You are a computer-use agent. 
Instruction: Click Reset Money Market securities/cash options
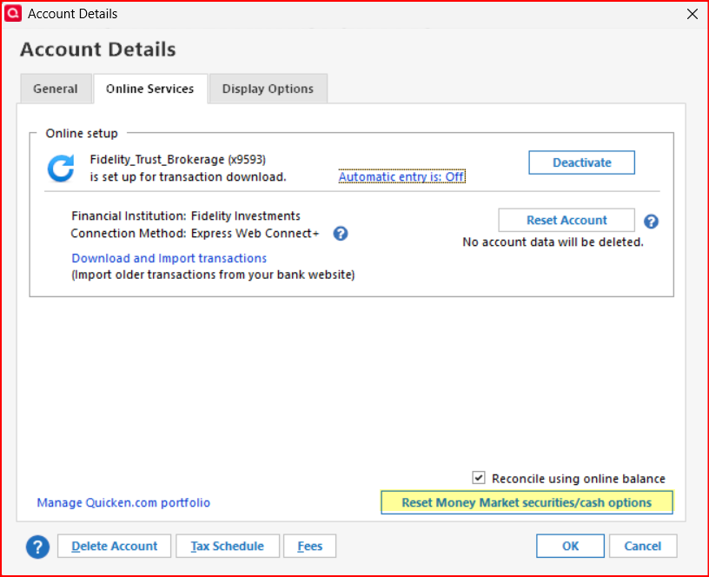coord(527,502)
